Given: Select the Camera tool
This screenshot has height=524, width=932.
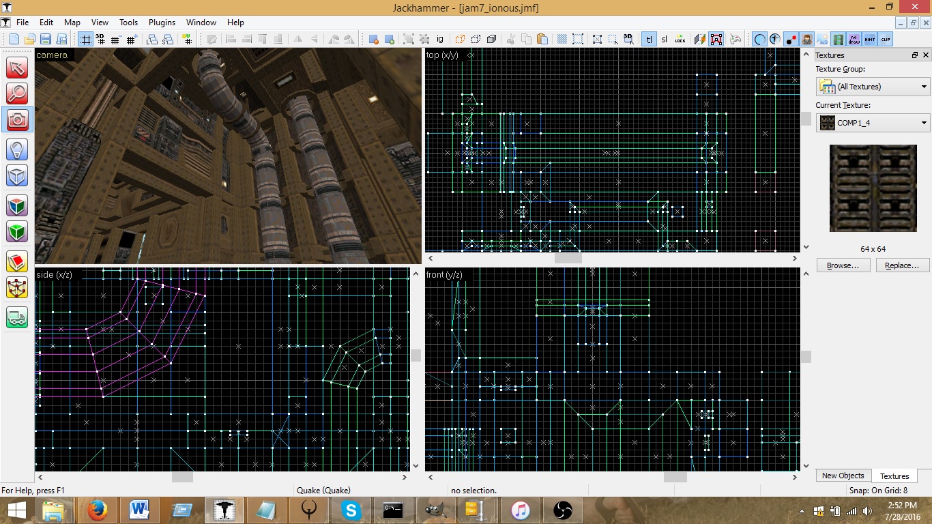Looking at the screenshot, I should (x=17, y=119).
